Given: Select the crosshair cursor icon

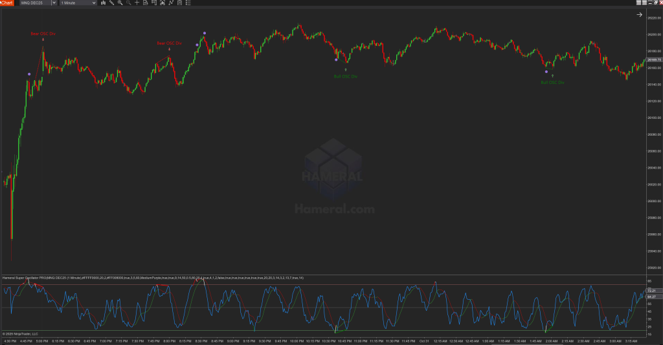Looking at the screenshot, I should click(x=136, y=3).
